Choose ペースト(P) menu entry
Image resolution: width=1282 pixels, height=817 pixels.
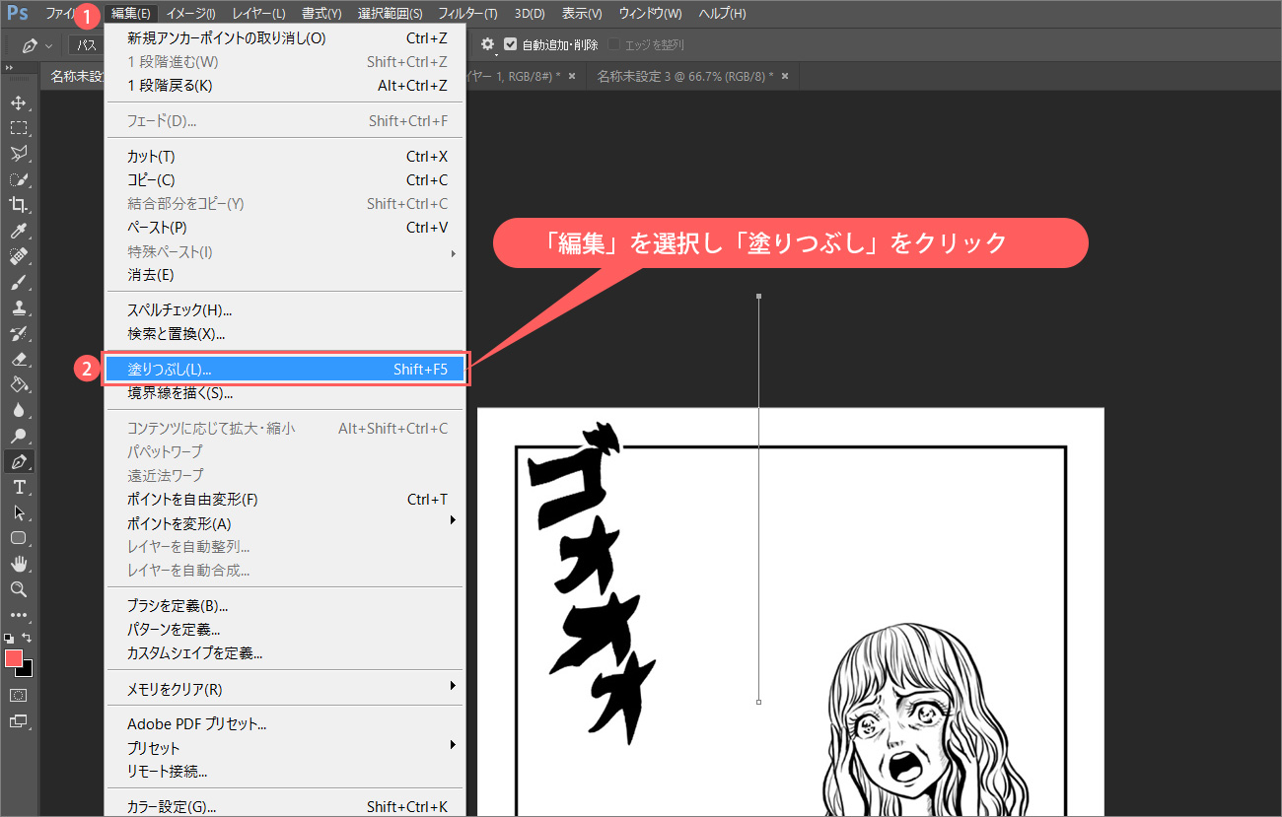pos(284,228)
